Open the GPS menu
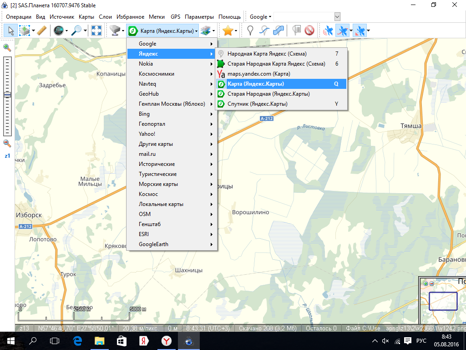This screenshot has width=466, height=350. tap(175, 17)
